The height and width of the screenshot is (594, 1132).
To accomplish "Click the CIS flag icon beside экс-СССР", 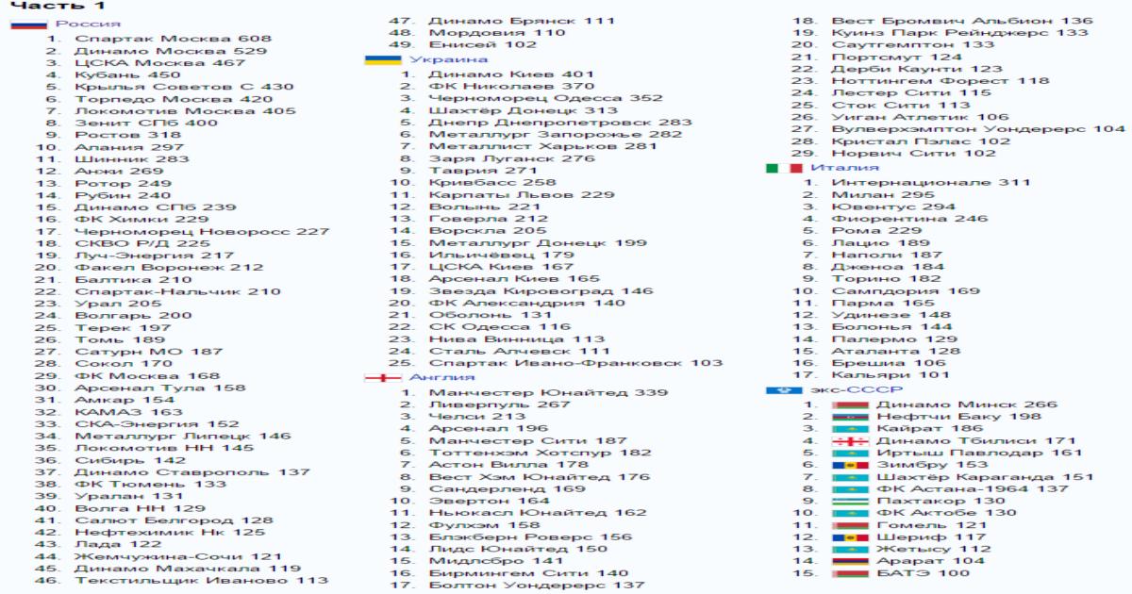I will tap(784, 389).
